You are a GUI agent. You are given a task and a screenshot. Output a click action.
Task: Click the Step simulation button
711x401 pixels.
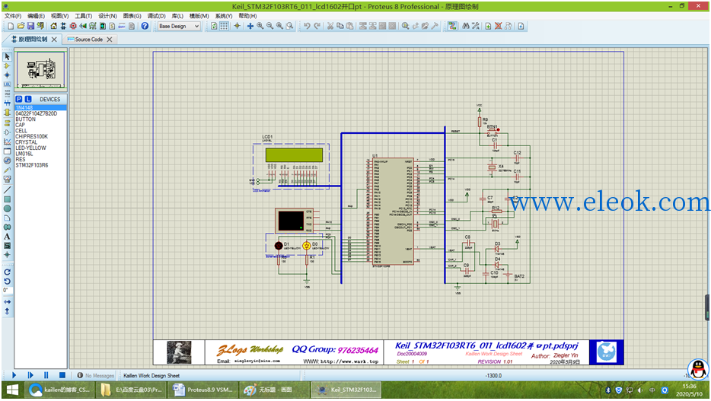30,375
